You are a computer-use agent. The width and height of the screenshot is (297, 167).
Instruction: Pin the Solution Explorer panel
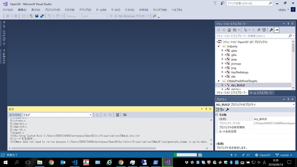point(288,24)
